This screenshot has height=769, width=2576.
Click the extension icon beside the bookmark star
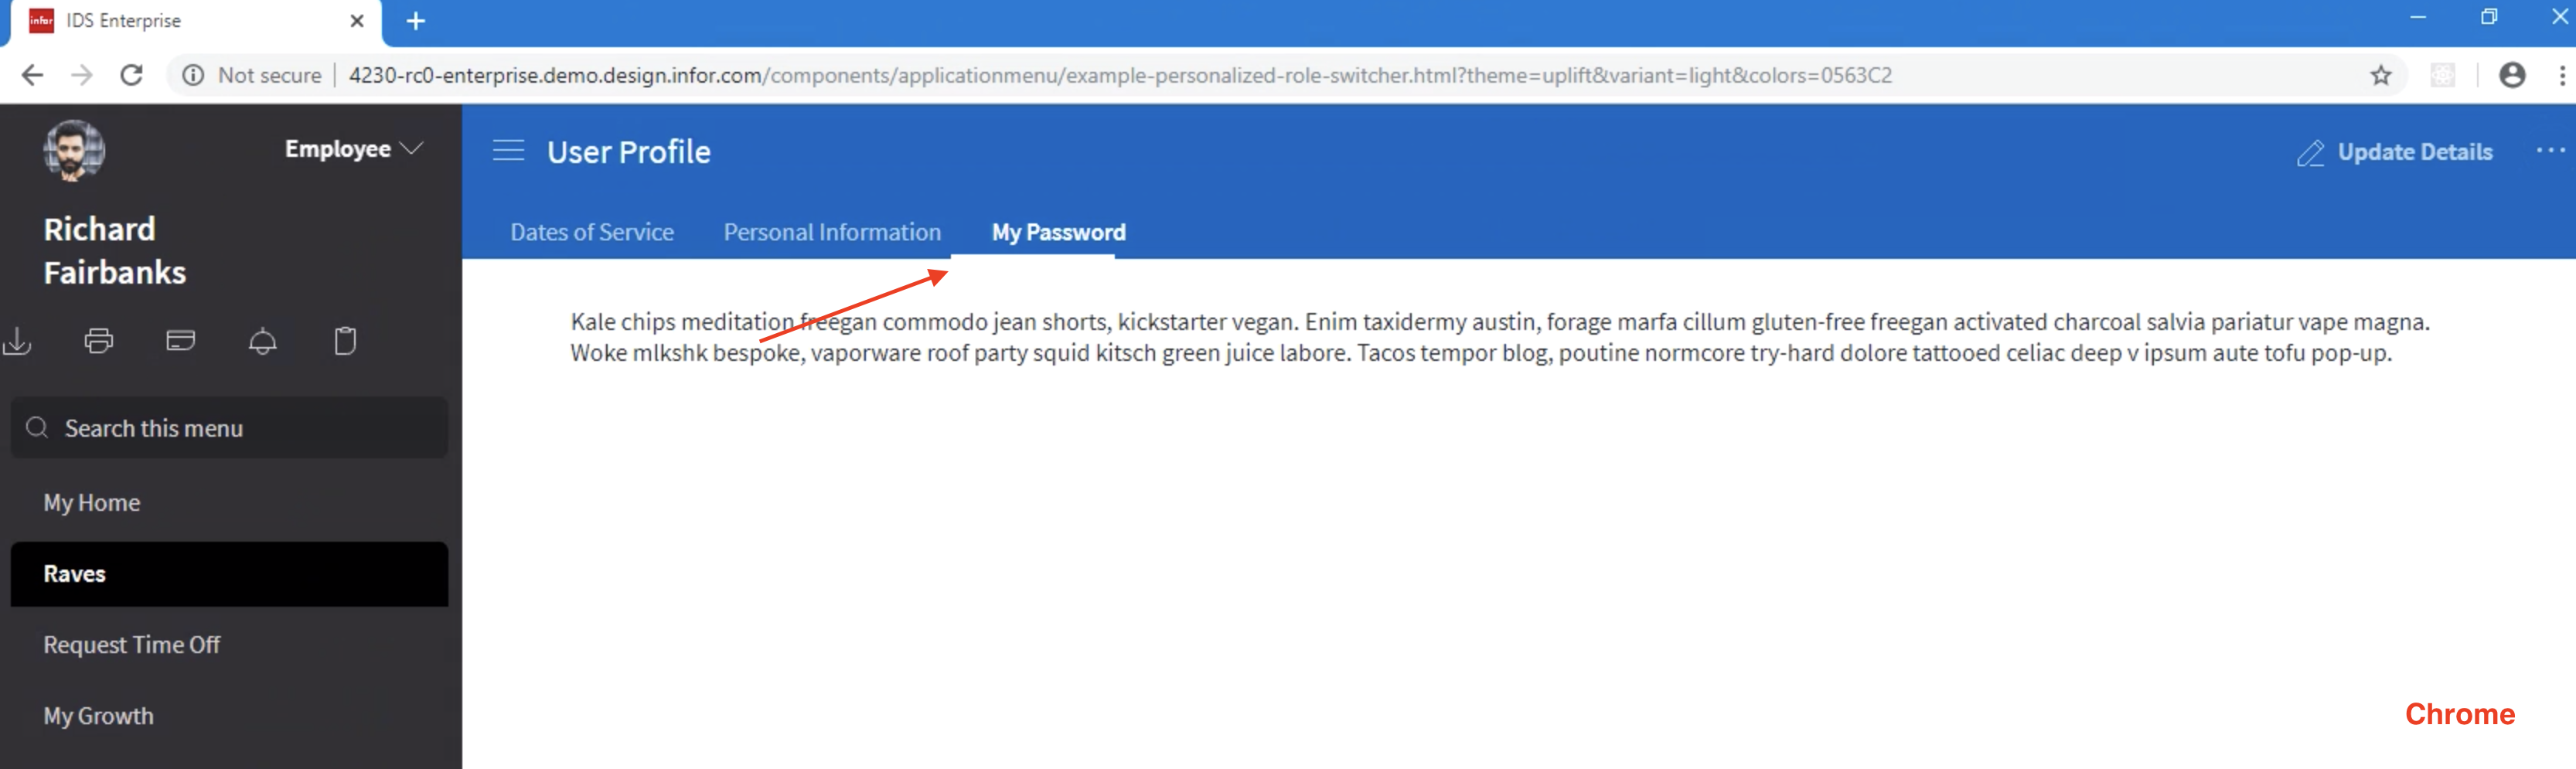[x=2443, y=75]
